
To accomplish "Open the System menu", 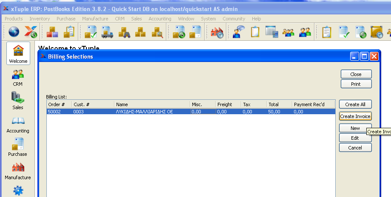I will (208, 19).
